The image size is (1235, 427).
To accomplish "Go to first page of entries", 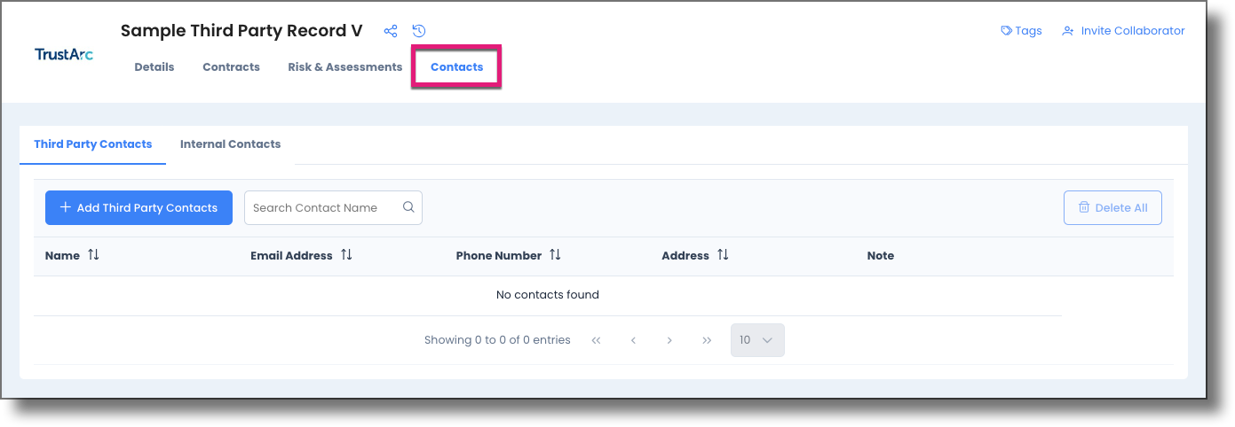I will (x=596, y=340).
